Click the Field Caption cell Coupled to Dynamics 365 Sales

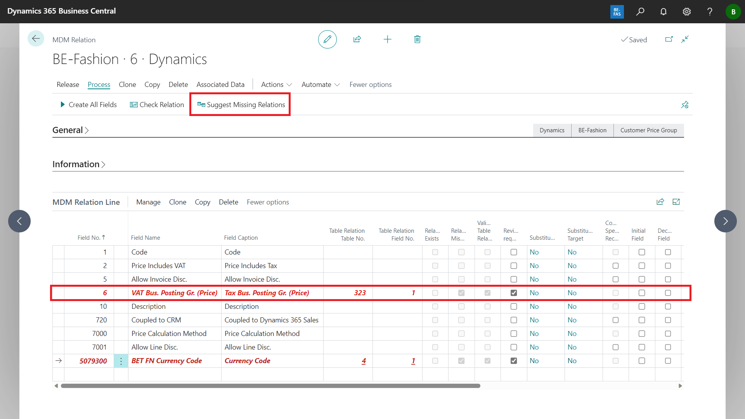pos(272,320)
